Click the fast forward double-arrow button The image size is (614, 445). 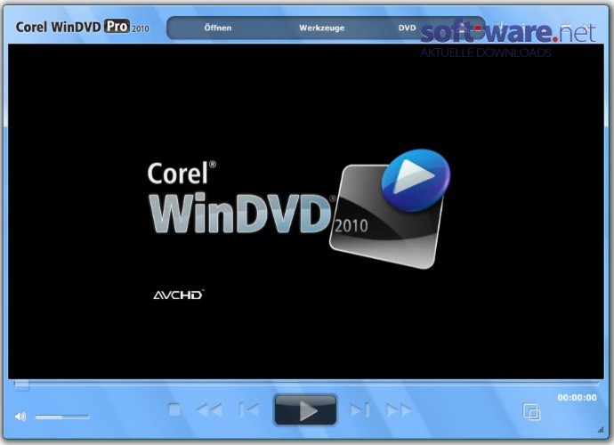(399, 410)
